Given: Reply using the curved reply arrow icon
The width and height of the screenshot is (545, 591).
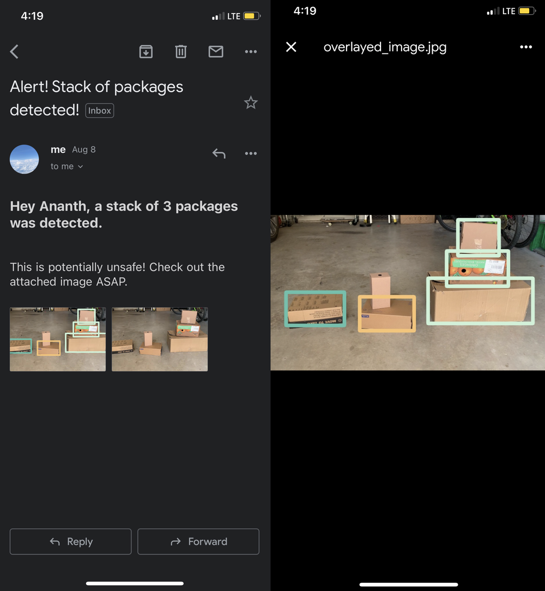Looking at the screenshot, I should click(x=219, y=153).
